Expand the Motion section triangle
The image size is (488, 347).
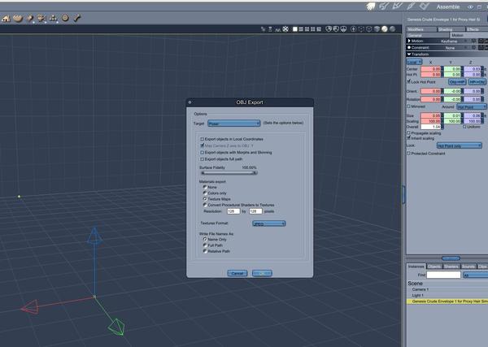409,41
